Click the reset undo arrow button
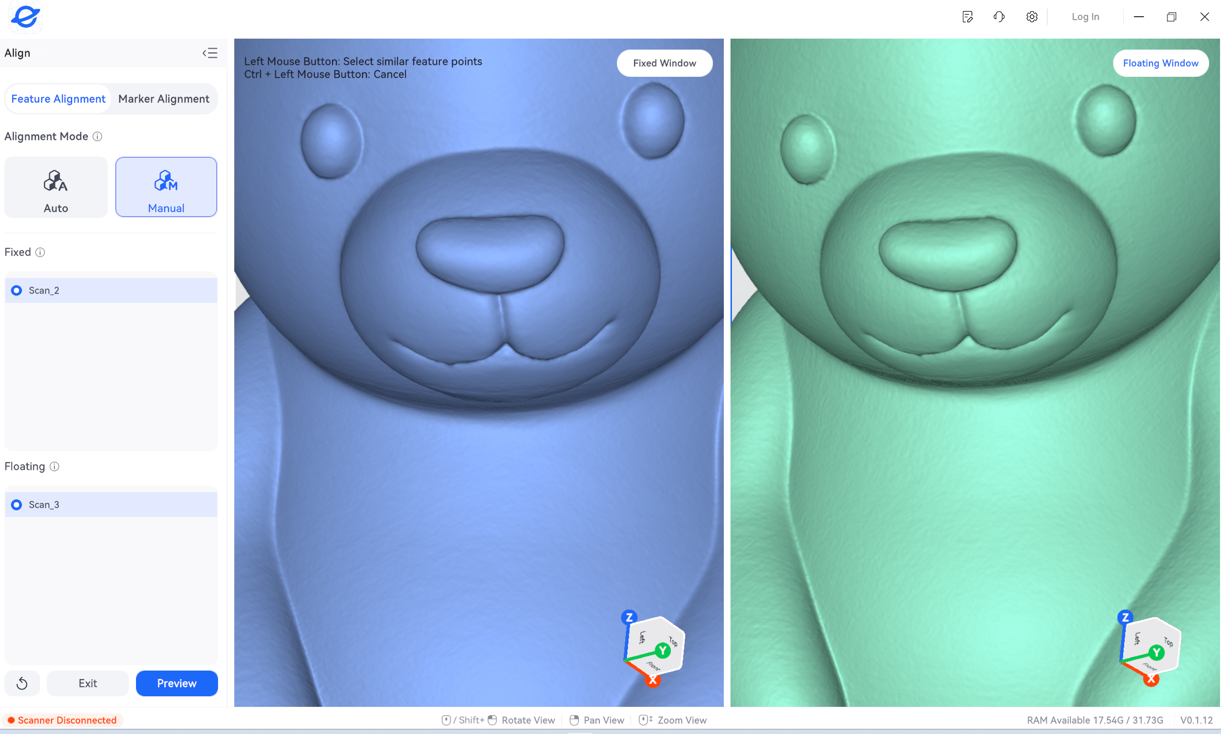1221x734 pixels. coord(22,683)
